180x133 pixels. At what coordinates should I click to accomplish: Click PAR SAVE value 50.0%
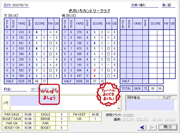click(x=28, y=115)
